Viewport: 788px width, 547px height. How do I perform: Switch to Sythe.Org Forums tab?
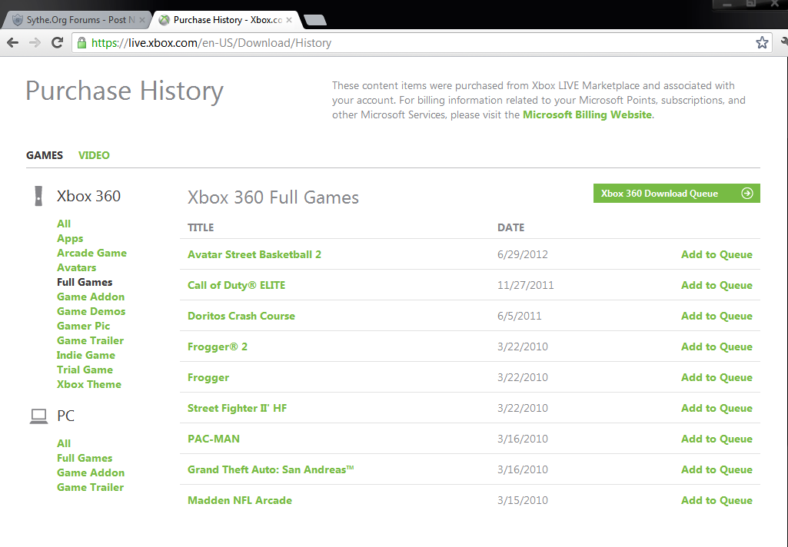click(x=76, y=20)
